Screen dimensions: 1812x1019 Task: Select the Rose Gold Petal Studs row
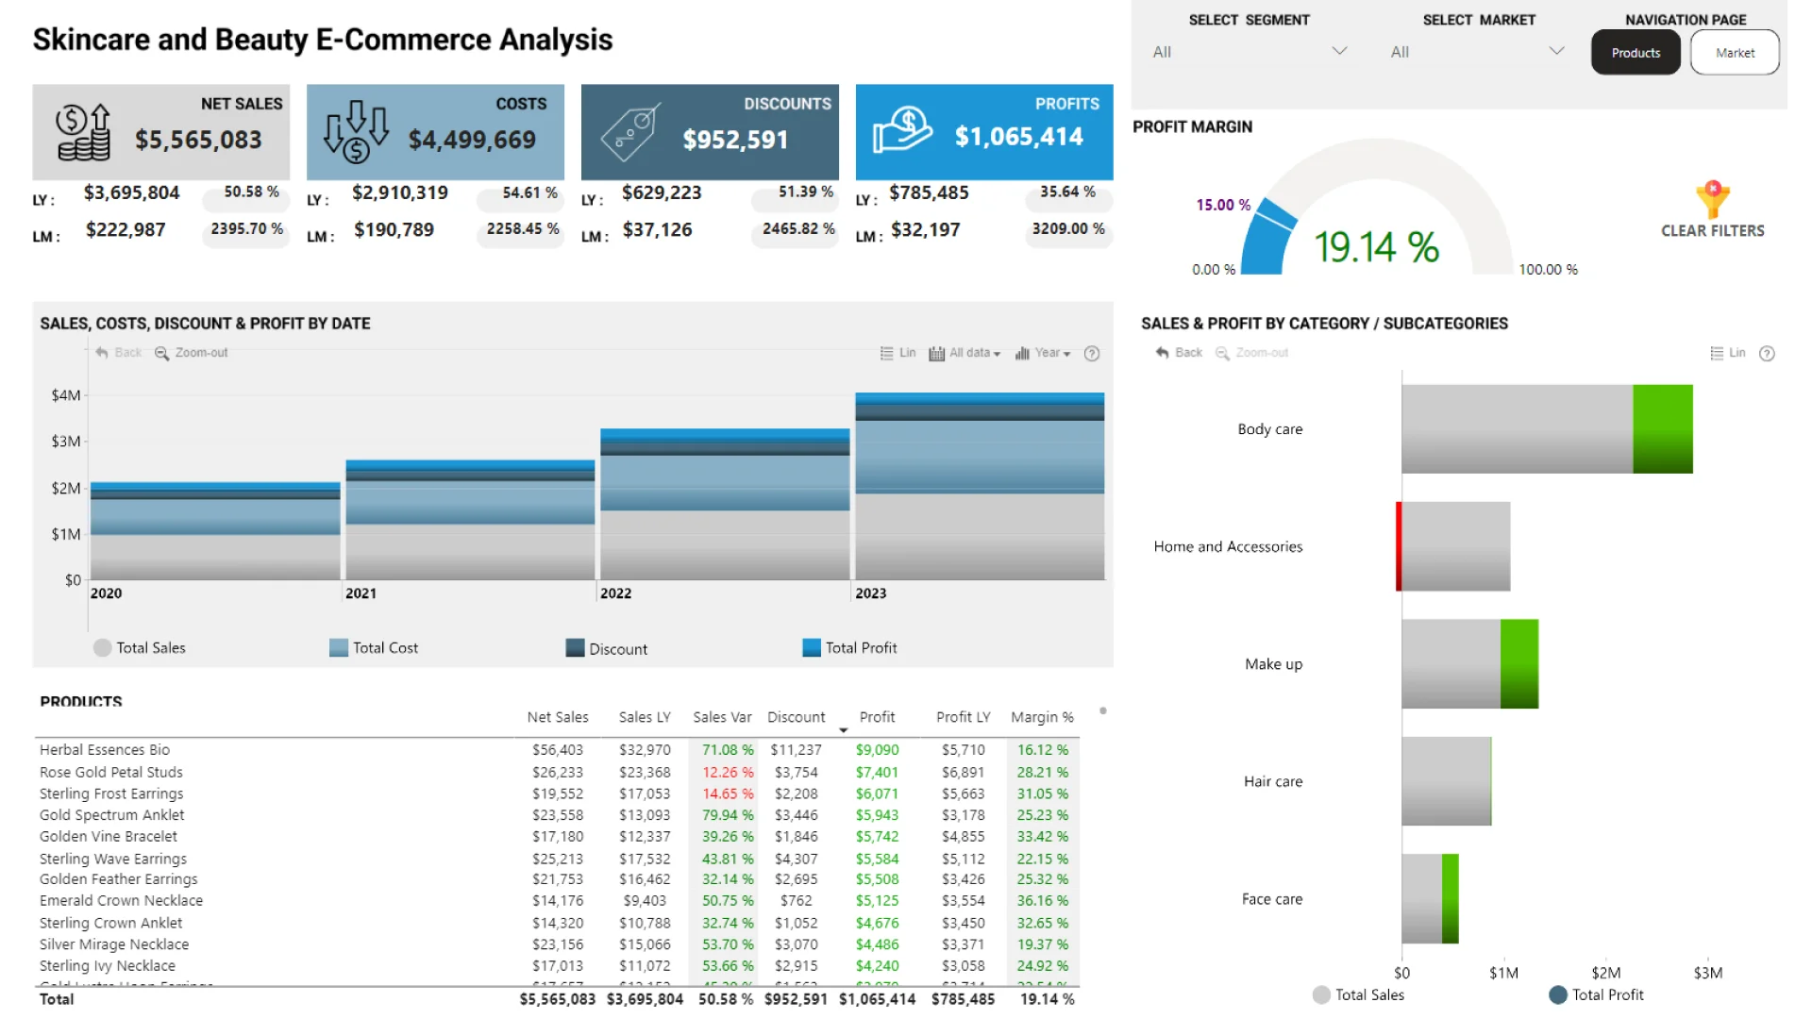pos(557,773)
